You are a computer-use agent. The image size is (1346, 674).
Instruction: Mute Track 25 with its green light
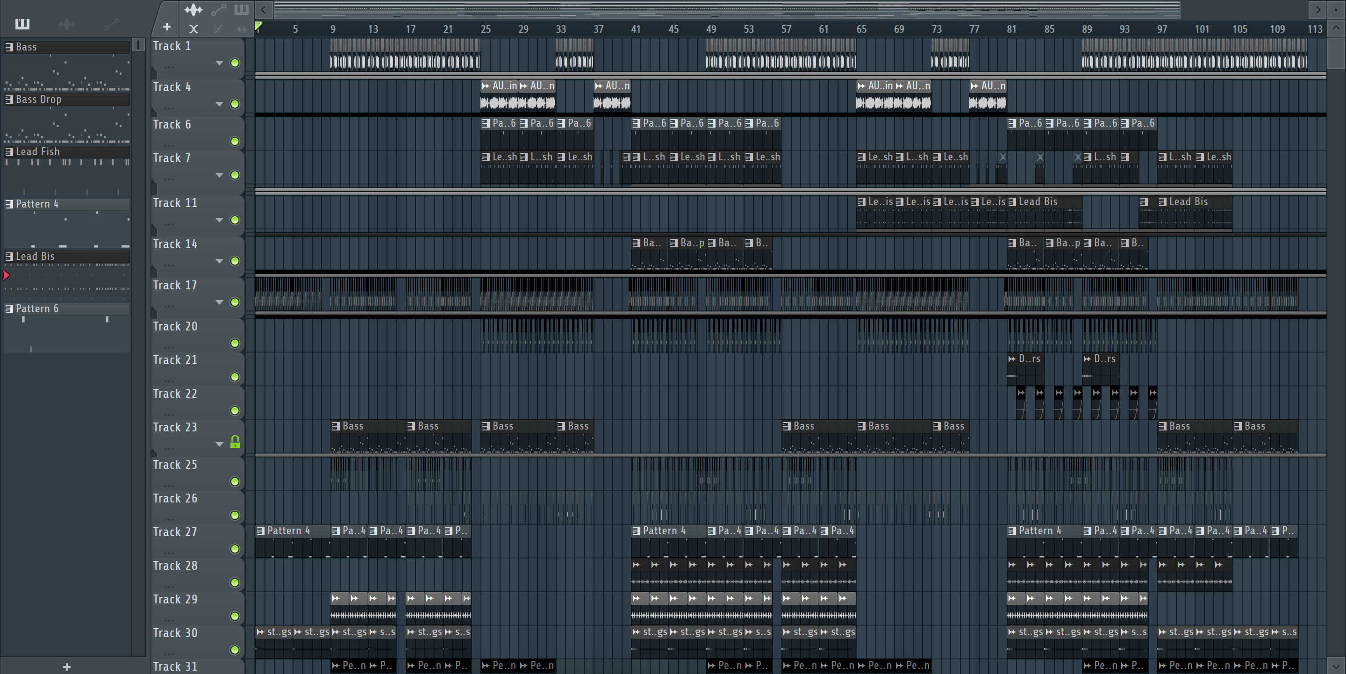[x=235, y=482]
